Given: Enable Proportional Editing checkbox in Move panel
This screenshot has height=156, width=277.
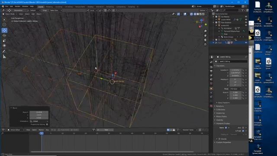Looking at the screenshot, I should pos(47,124).
